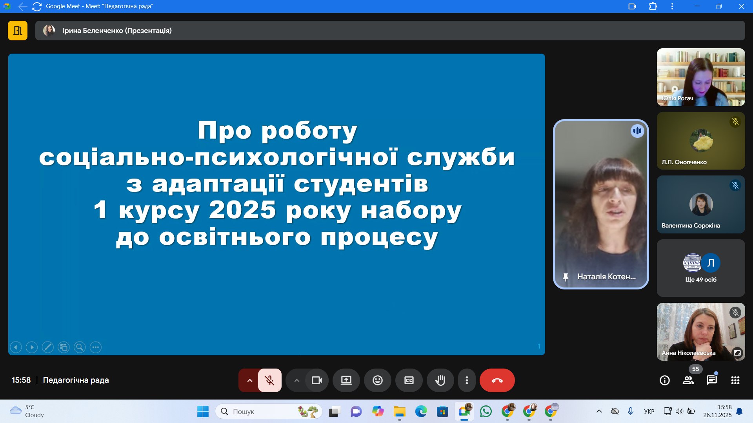Click the raise hand icon
Screen dimensions: 753x423
[x=440, y=380]
